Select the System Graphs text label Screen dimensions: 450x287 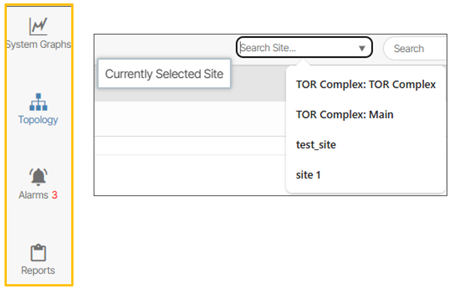coord(38,44)
